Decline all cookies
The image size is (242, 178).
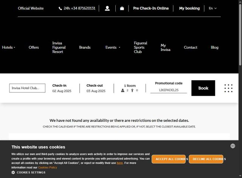point(206,159)
